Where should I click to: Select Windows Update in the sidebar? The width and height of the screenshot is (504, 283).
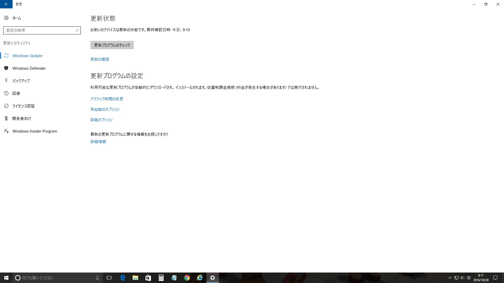(x=42, y=56)
